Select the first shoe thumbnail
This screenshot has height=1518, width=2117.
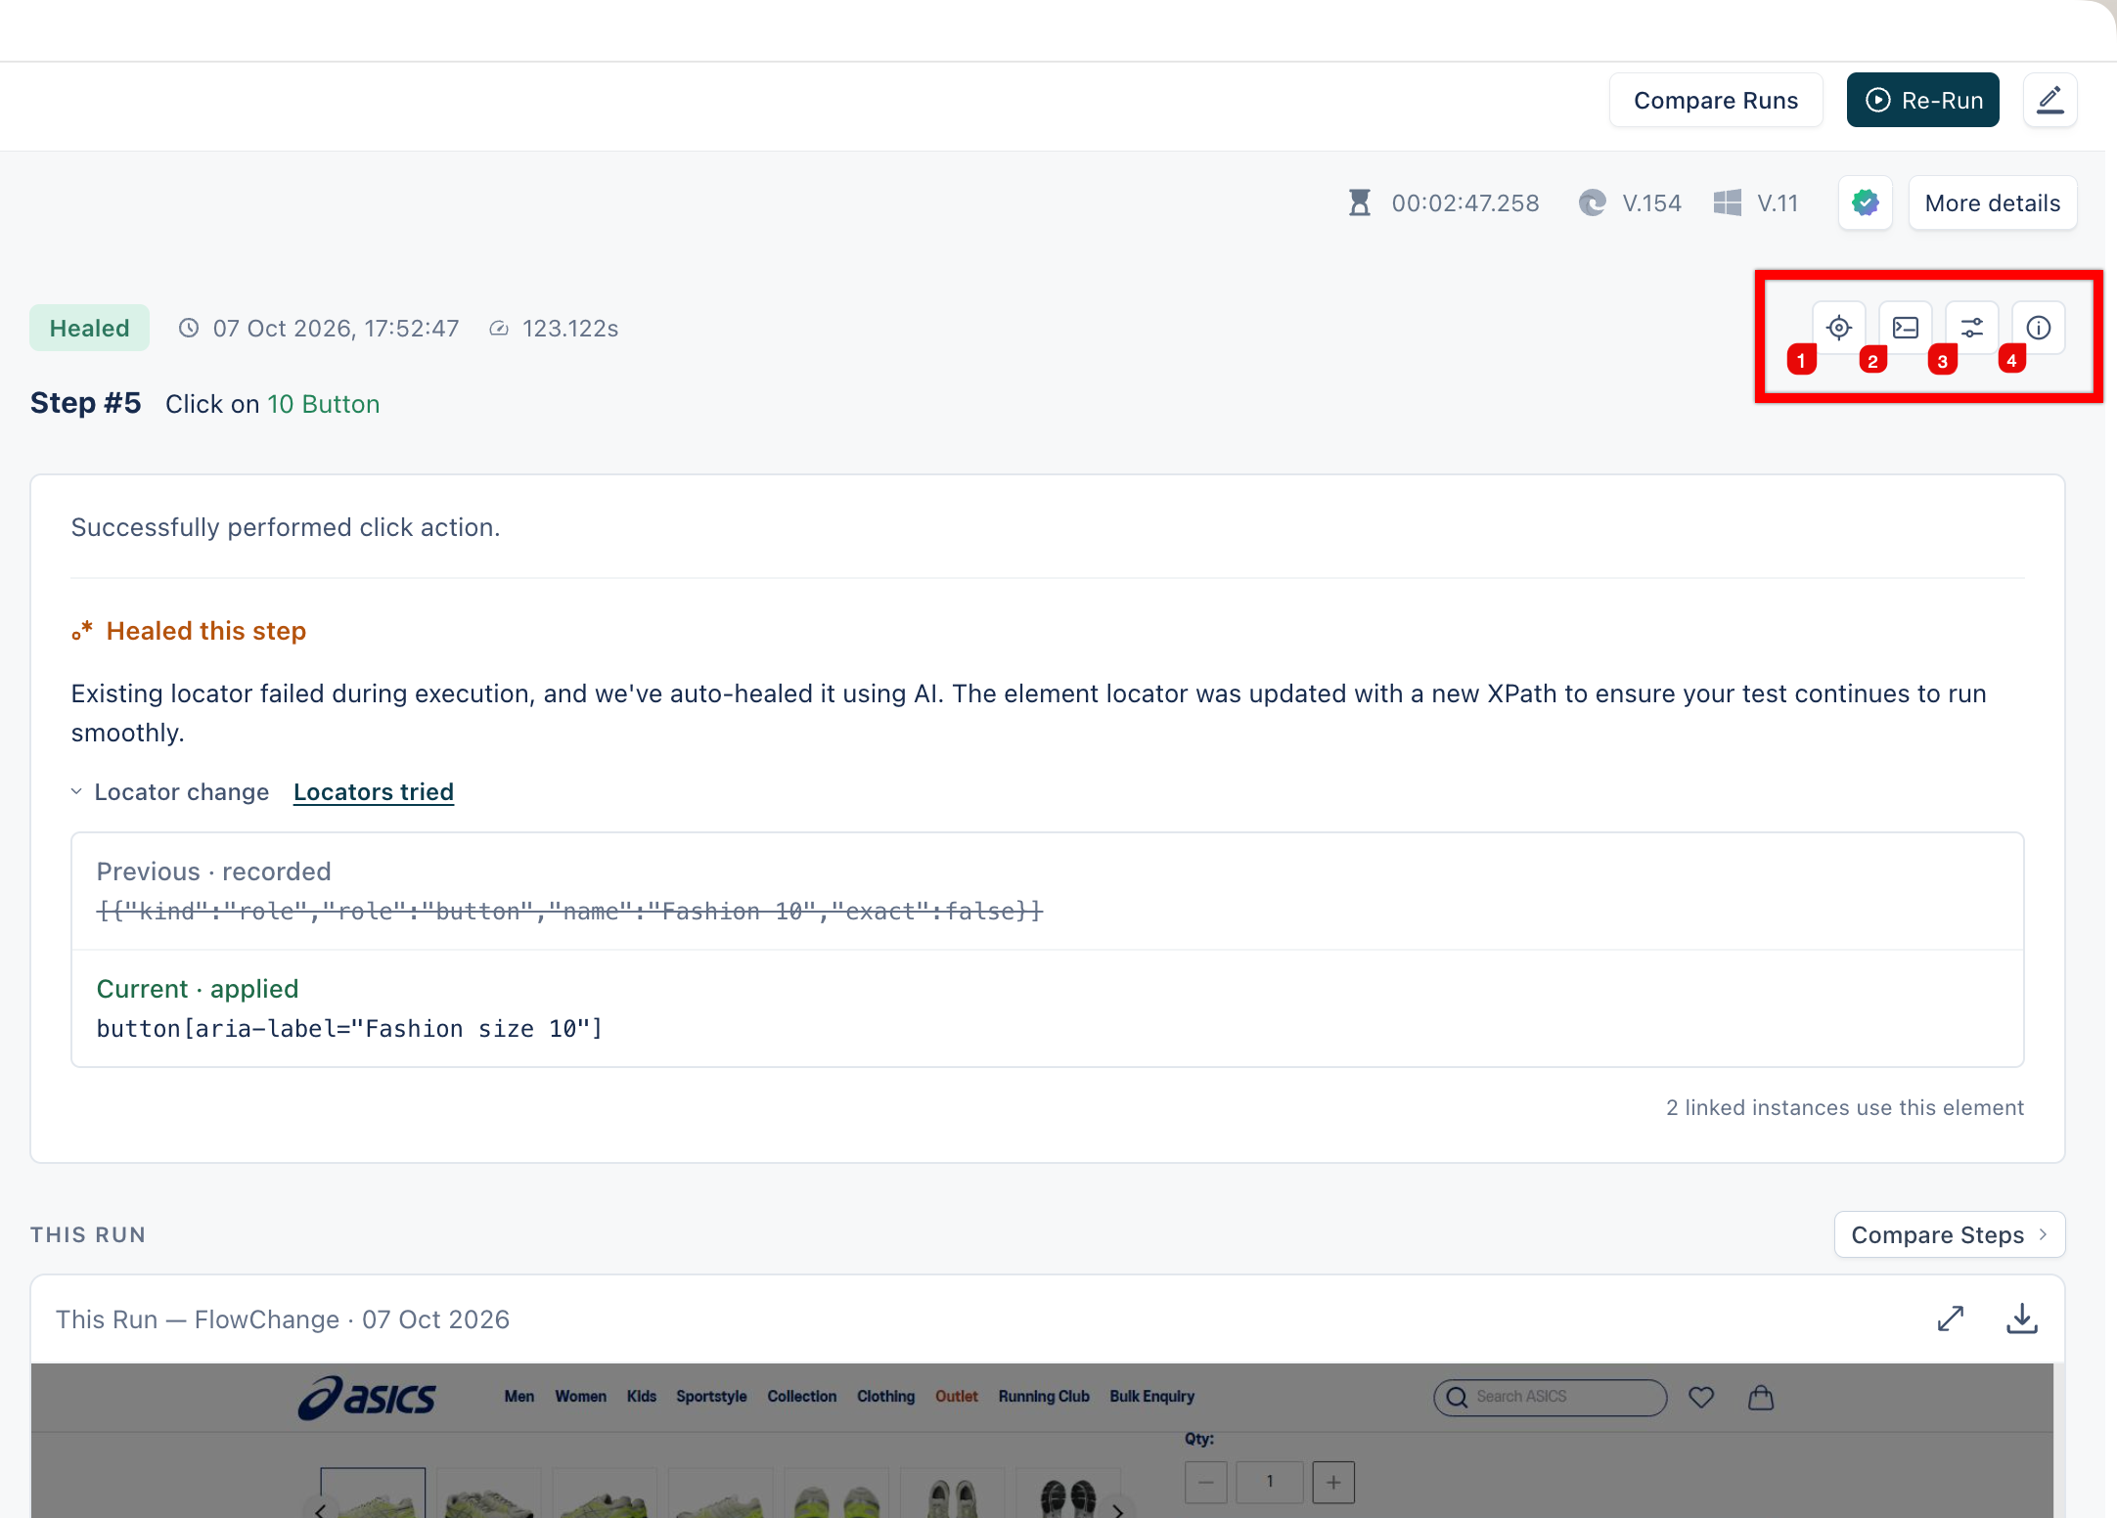pyautogui.click(x=373, y=1493)
